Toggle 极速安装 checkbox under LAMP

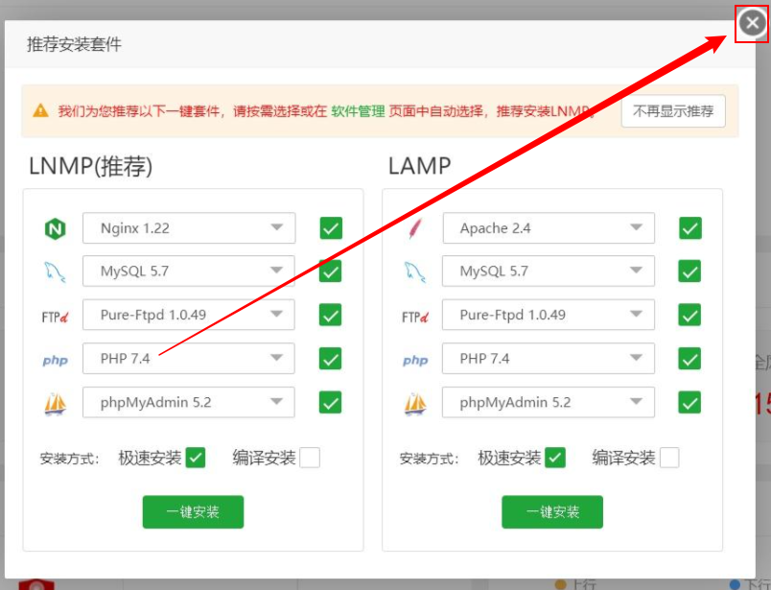pyautogui.click(x=554, y=458)
